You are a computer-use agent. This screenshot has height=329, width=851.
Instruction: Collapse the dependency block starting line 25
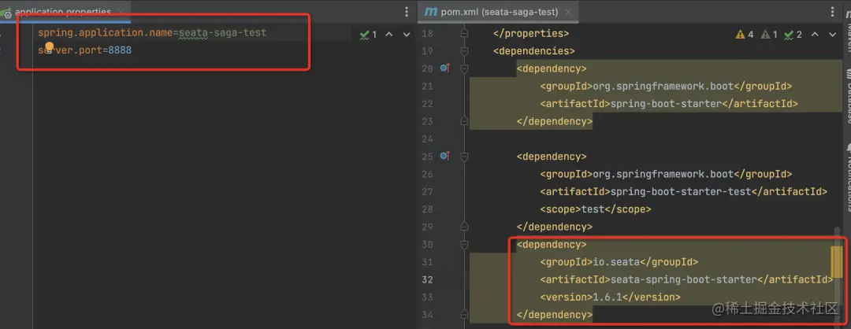[464, 157]
